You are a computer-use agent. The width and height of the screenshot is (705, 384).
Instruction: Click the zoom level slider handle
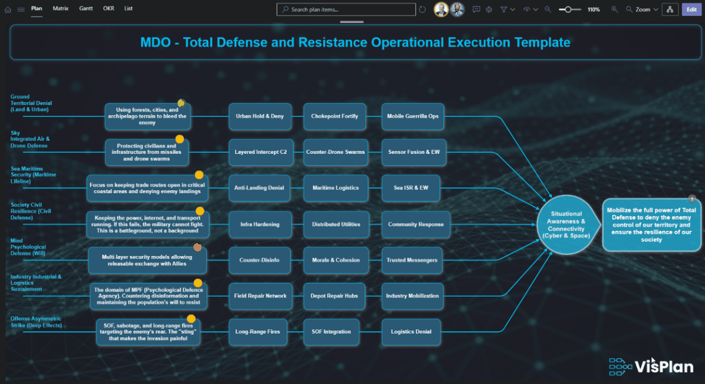[x=568, y=9]
